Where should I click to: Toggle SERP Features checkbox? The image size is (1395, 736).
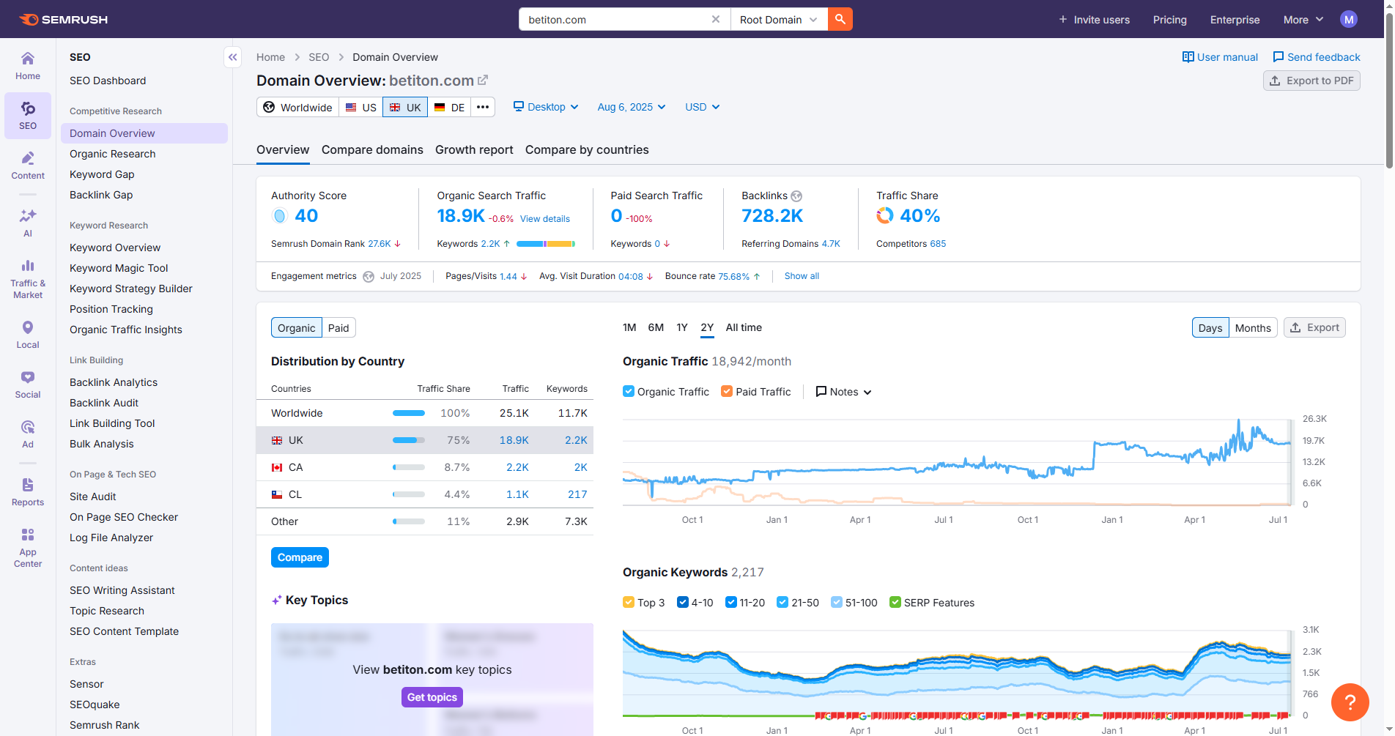pos(895,602)
